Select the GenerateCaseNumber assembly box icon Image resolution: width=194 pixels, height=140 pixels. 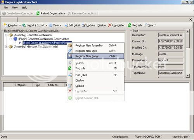(x=10, y=35)
